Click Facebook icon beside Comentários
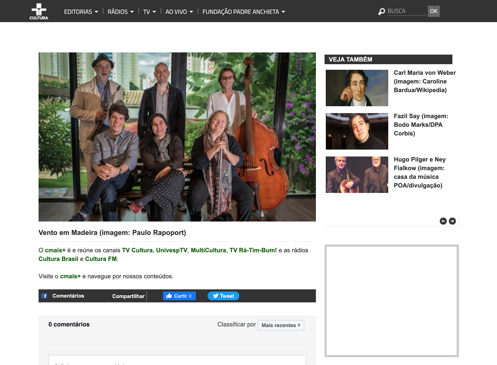 point(45,296)
